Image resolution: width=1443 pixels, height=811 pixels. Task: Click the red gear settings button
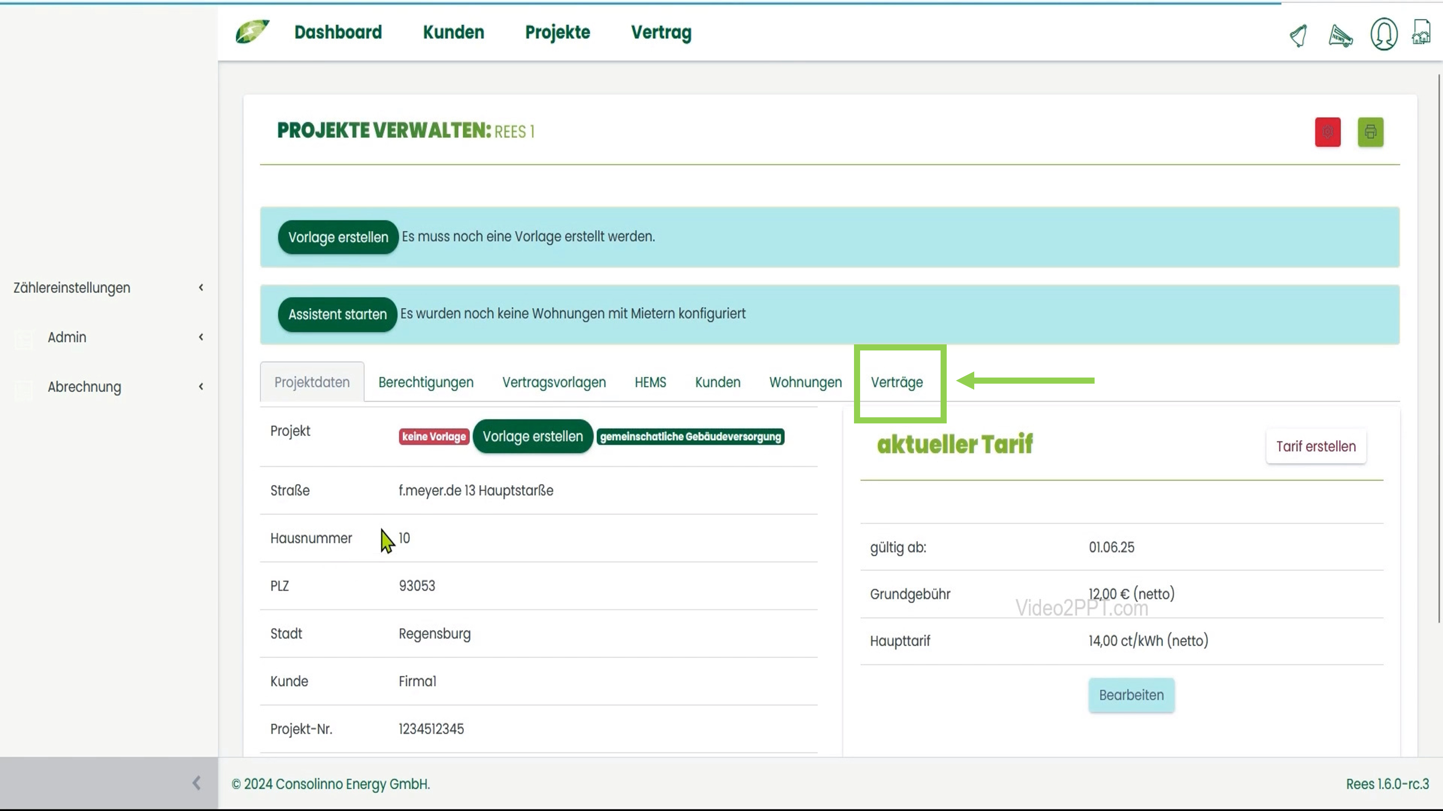click(1328, 132)
